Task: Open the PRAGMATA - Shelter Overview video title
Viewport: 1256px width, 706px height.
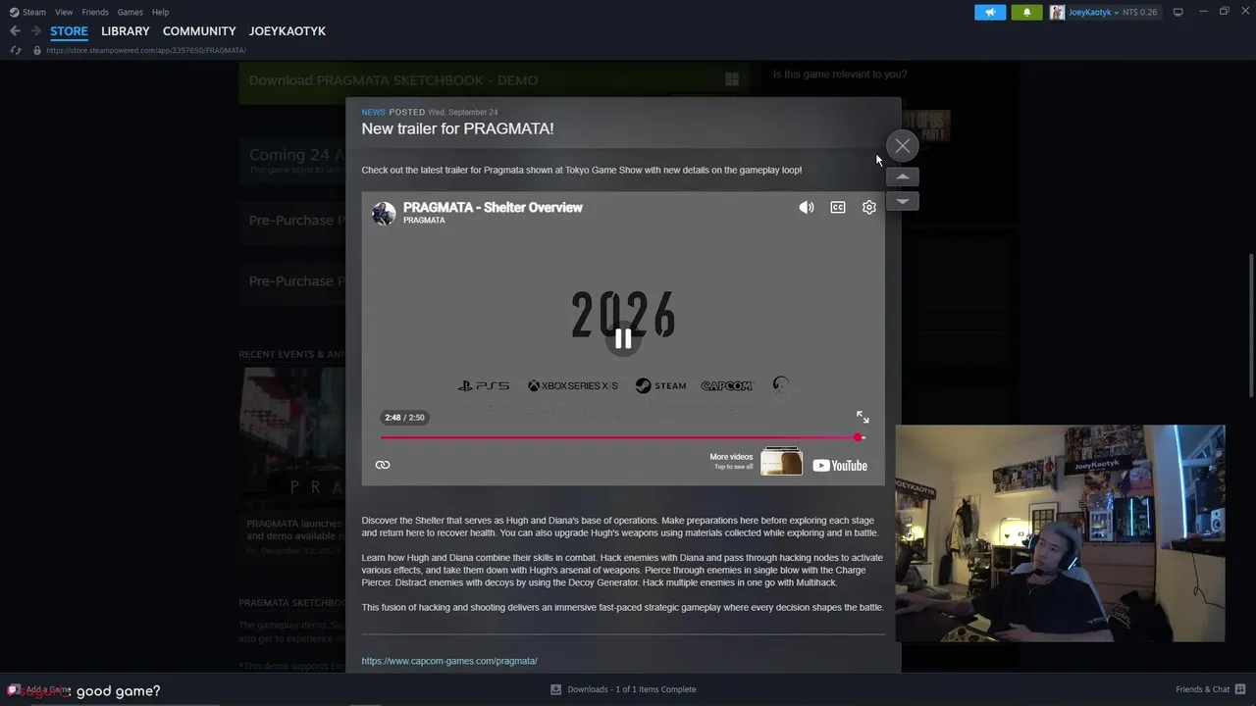Action: click(493, 207)
